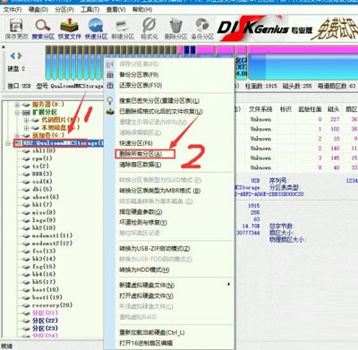Expand the 服务器(D:) tree node
This screenshot has width=358, height=350.
point(17,105)
